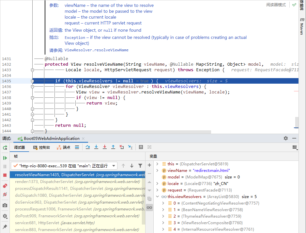Add a new watch with plus icon
The height and width of the screenshot is (233, 306).
[149, 165]
